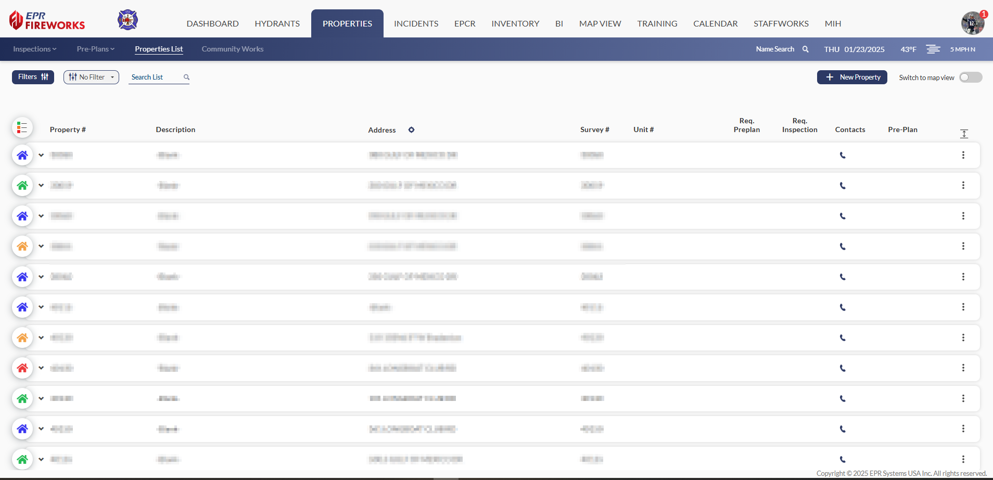Expand the first property row chevron

pos(41,155)
